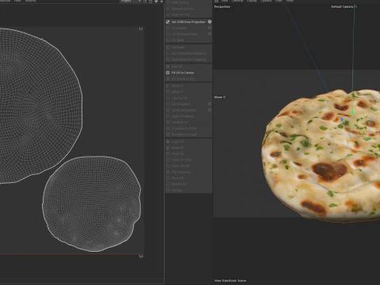Click the Paste UV icon
Viewport: 380px width, 285px height.
pyautogui.click(x=168, y=148)
